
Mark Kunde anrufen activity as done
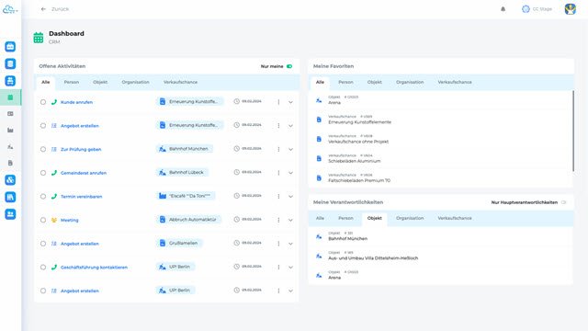[43, 102]
